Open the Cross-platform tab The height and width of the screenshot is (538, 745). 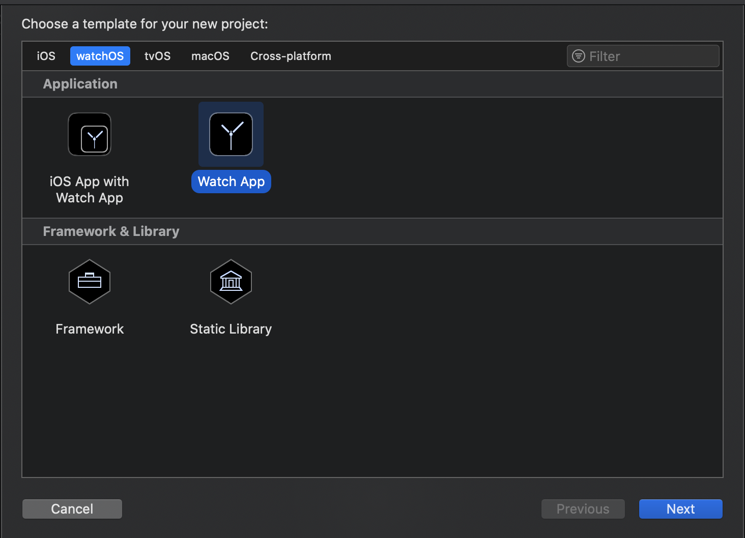click(291, 56)
